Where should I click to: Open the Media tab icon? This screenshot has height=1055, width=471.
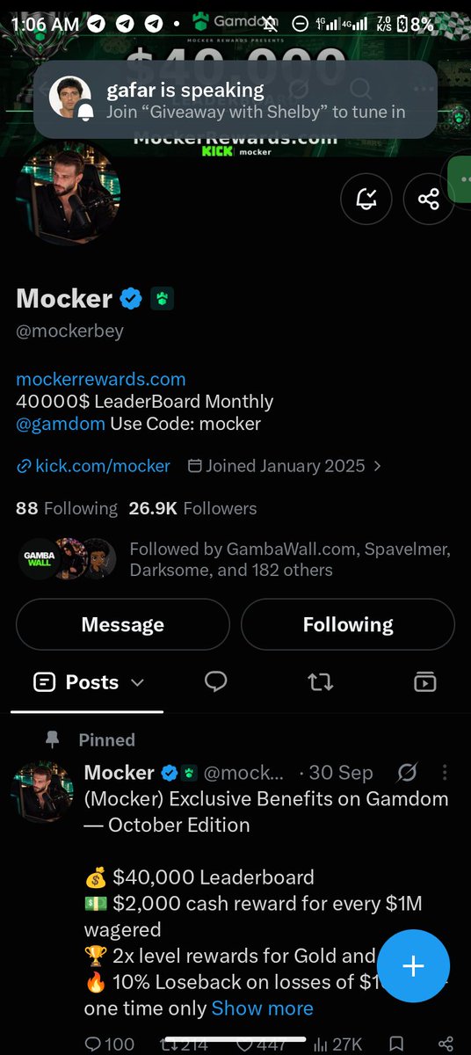click(x=425, y=681)
